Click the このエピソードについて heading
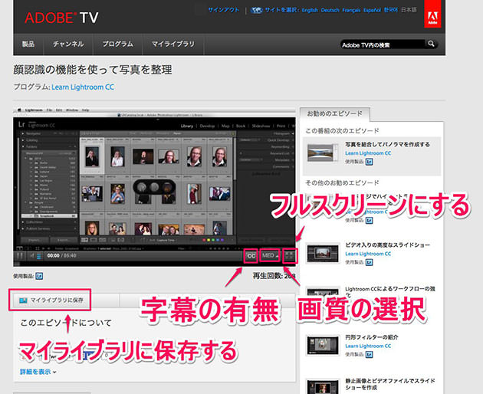483x394 pixels. (66, 323)
